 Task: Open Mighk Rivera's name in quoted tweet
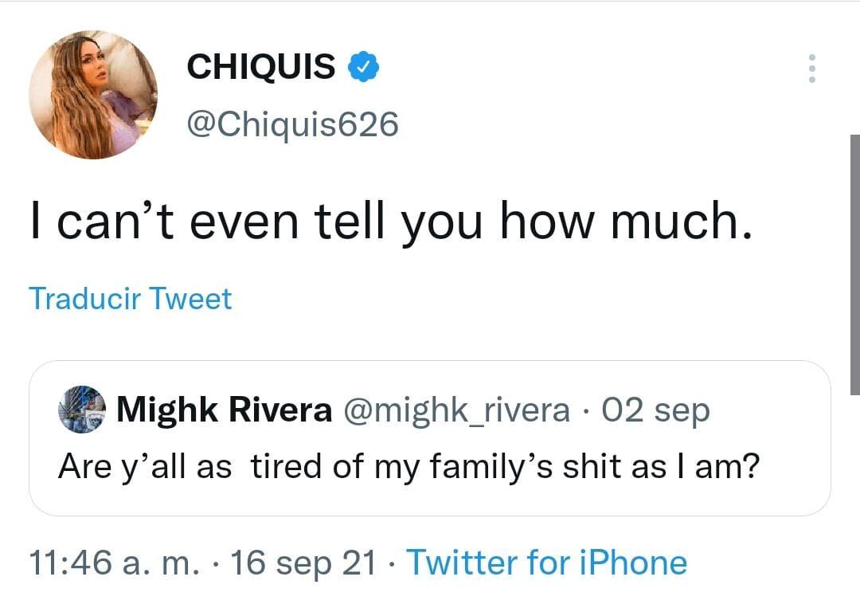click(224, 410)
